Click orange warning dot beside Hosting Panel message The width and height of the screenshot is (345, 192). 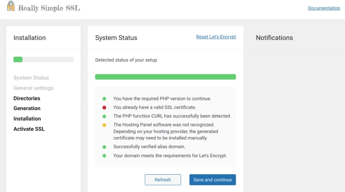[x=104, y=125]
